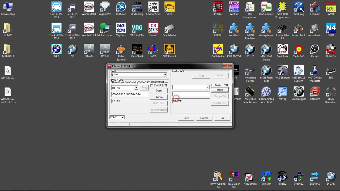The height and width of the screenshot is (191, 340).
Task: Click the empty EWS / CAS VIN field
Action: coord(191,94)
